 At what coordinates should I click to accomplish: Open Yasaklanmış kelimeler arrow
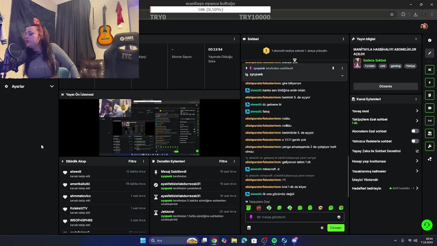point(417,171)
